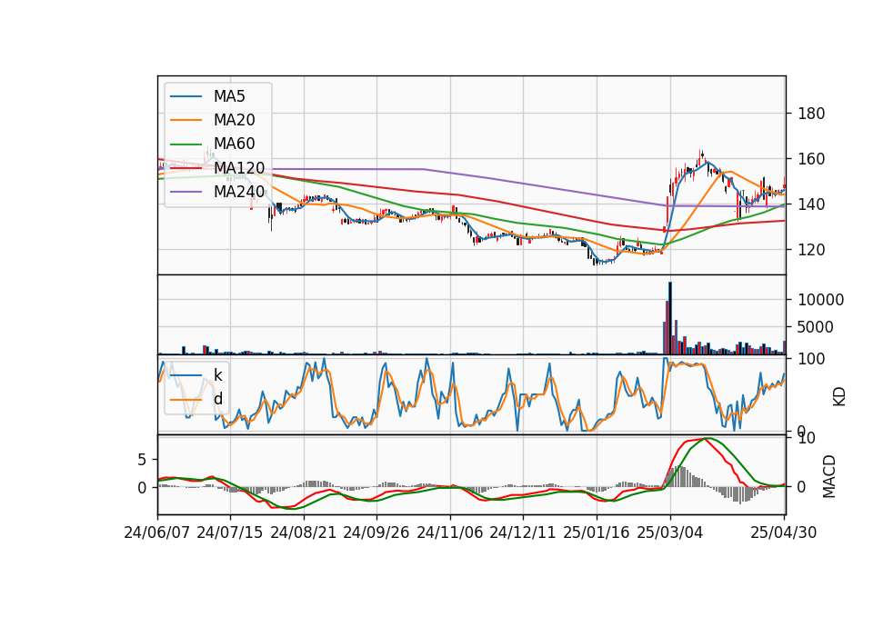Screen dimensions: 873x627
Task: Click the MA60 legend label
Action: 234,144
